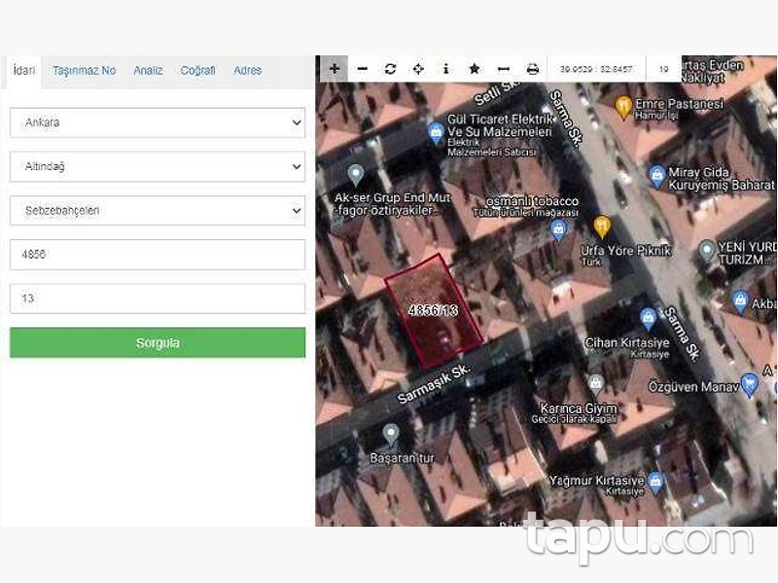Switch to the Adres tab
The height and width of the screenshot is (583, 778).
click(247, 70)
